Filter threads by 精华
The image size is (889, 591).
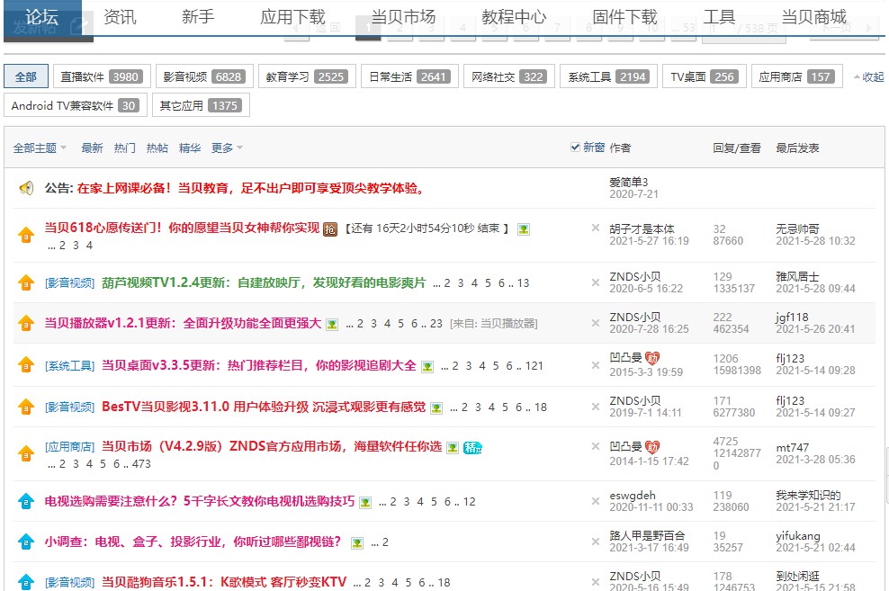coord(189,148)
